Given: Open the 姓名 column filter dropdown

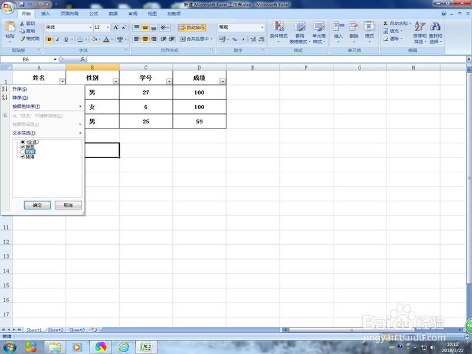Looking at the screenshot, I should point(63,81).
